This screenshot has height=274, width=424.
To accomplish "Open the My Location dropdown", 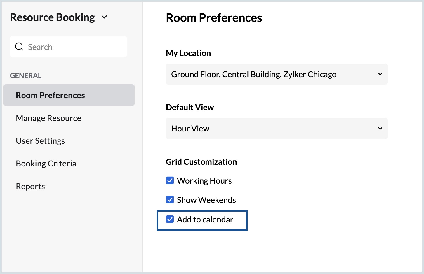I will 276,74.
